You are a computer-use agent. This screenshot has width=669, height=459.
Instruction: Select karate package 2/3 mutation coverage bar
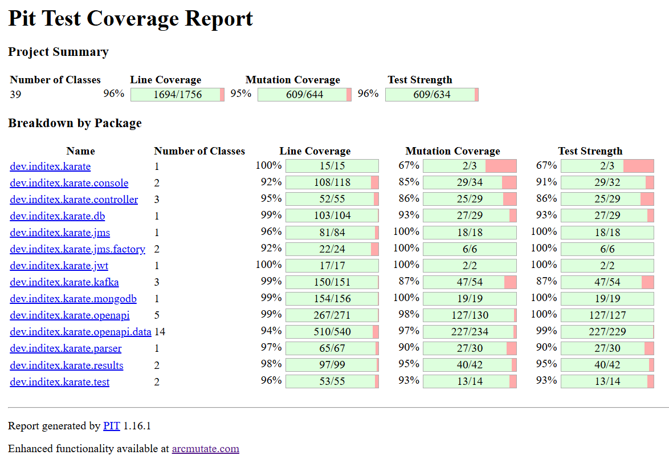click(470, 166)
